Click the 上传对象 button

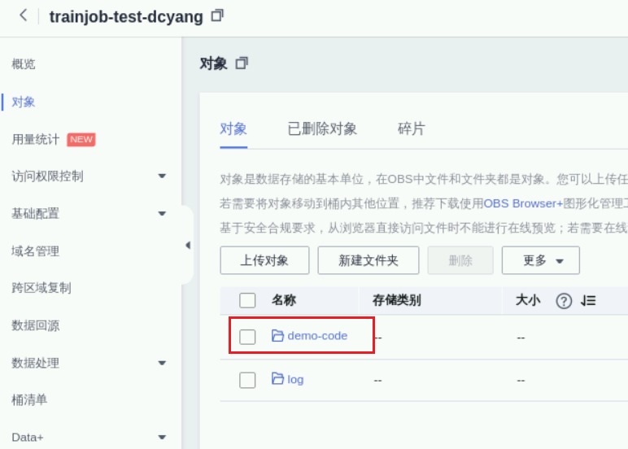(264, 260)
